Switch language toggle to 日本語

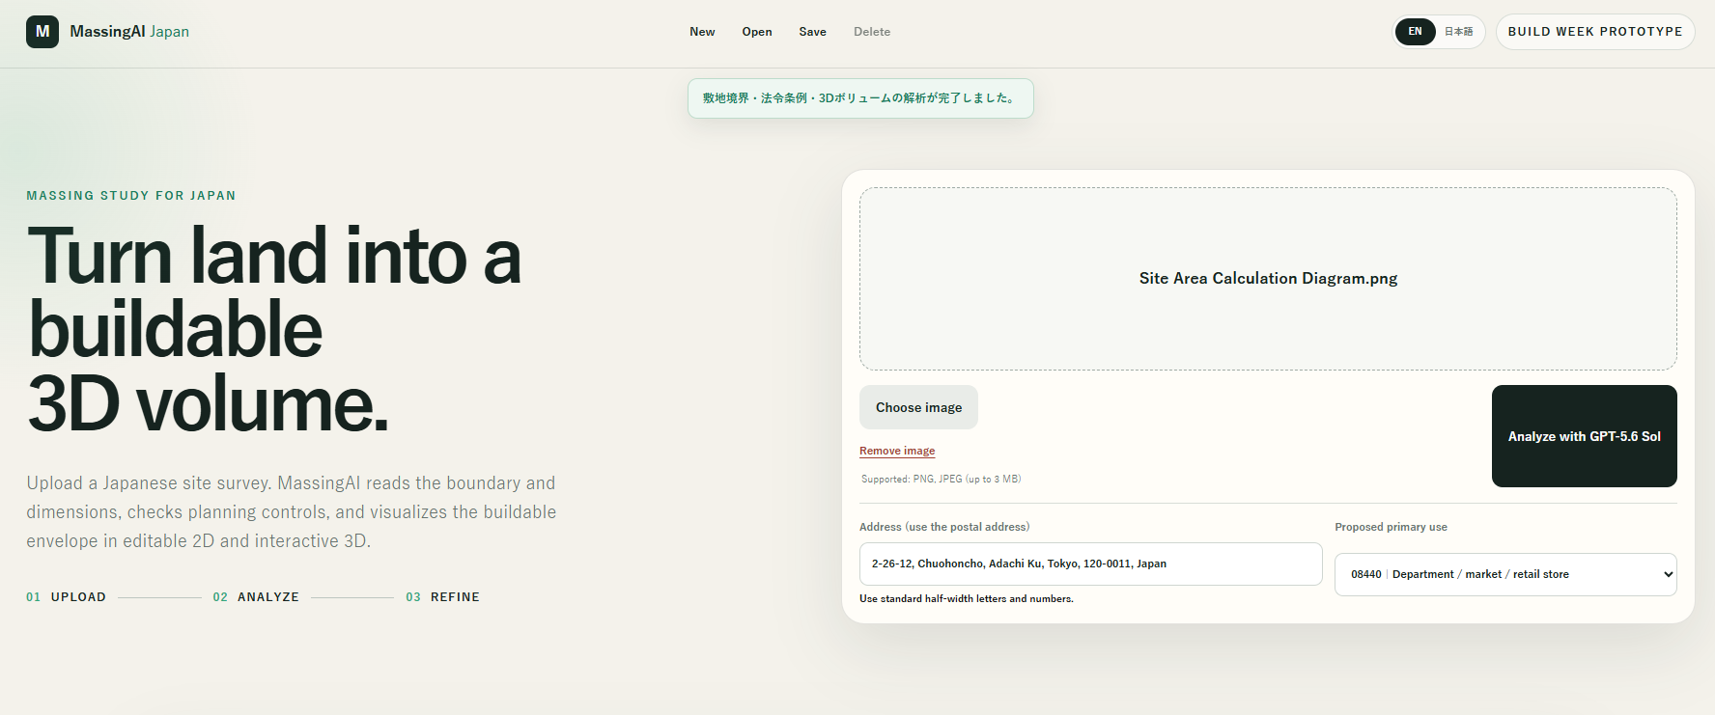pos(1459,32)
